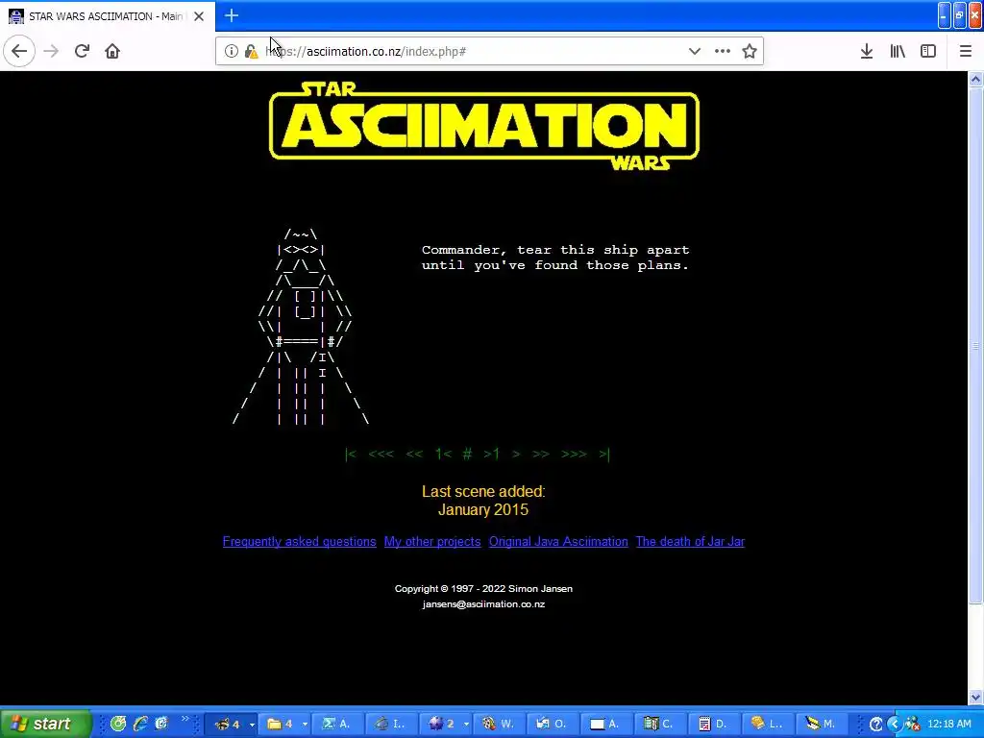Screen dimensions: 984x738
Task: Step back one frame with 1< control
Action: point(443,454)
